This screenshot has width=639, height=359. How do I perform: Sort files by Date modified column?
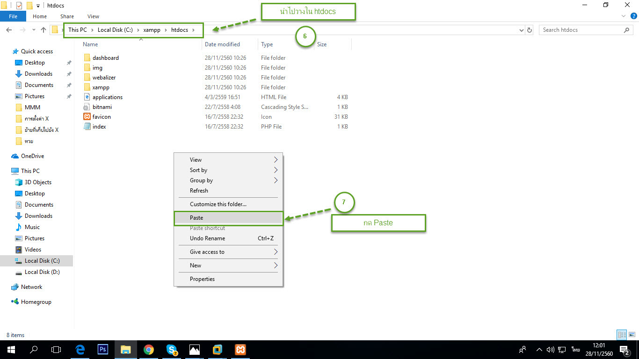click(222, 44)
